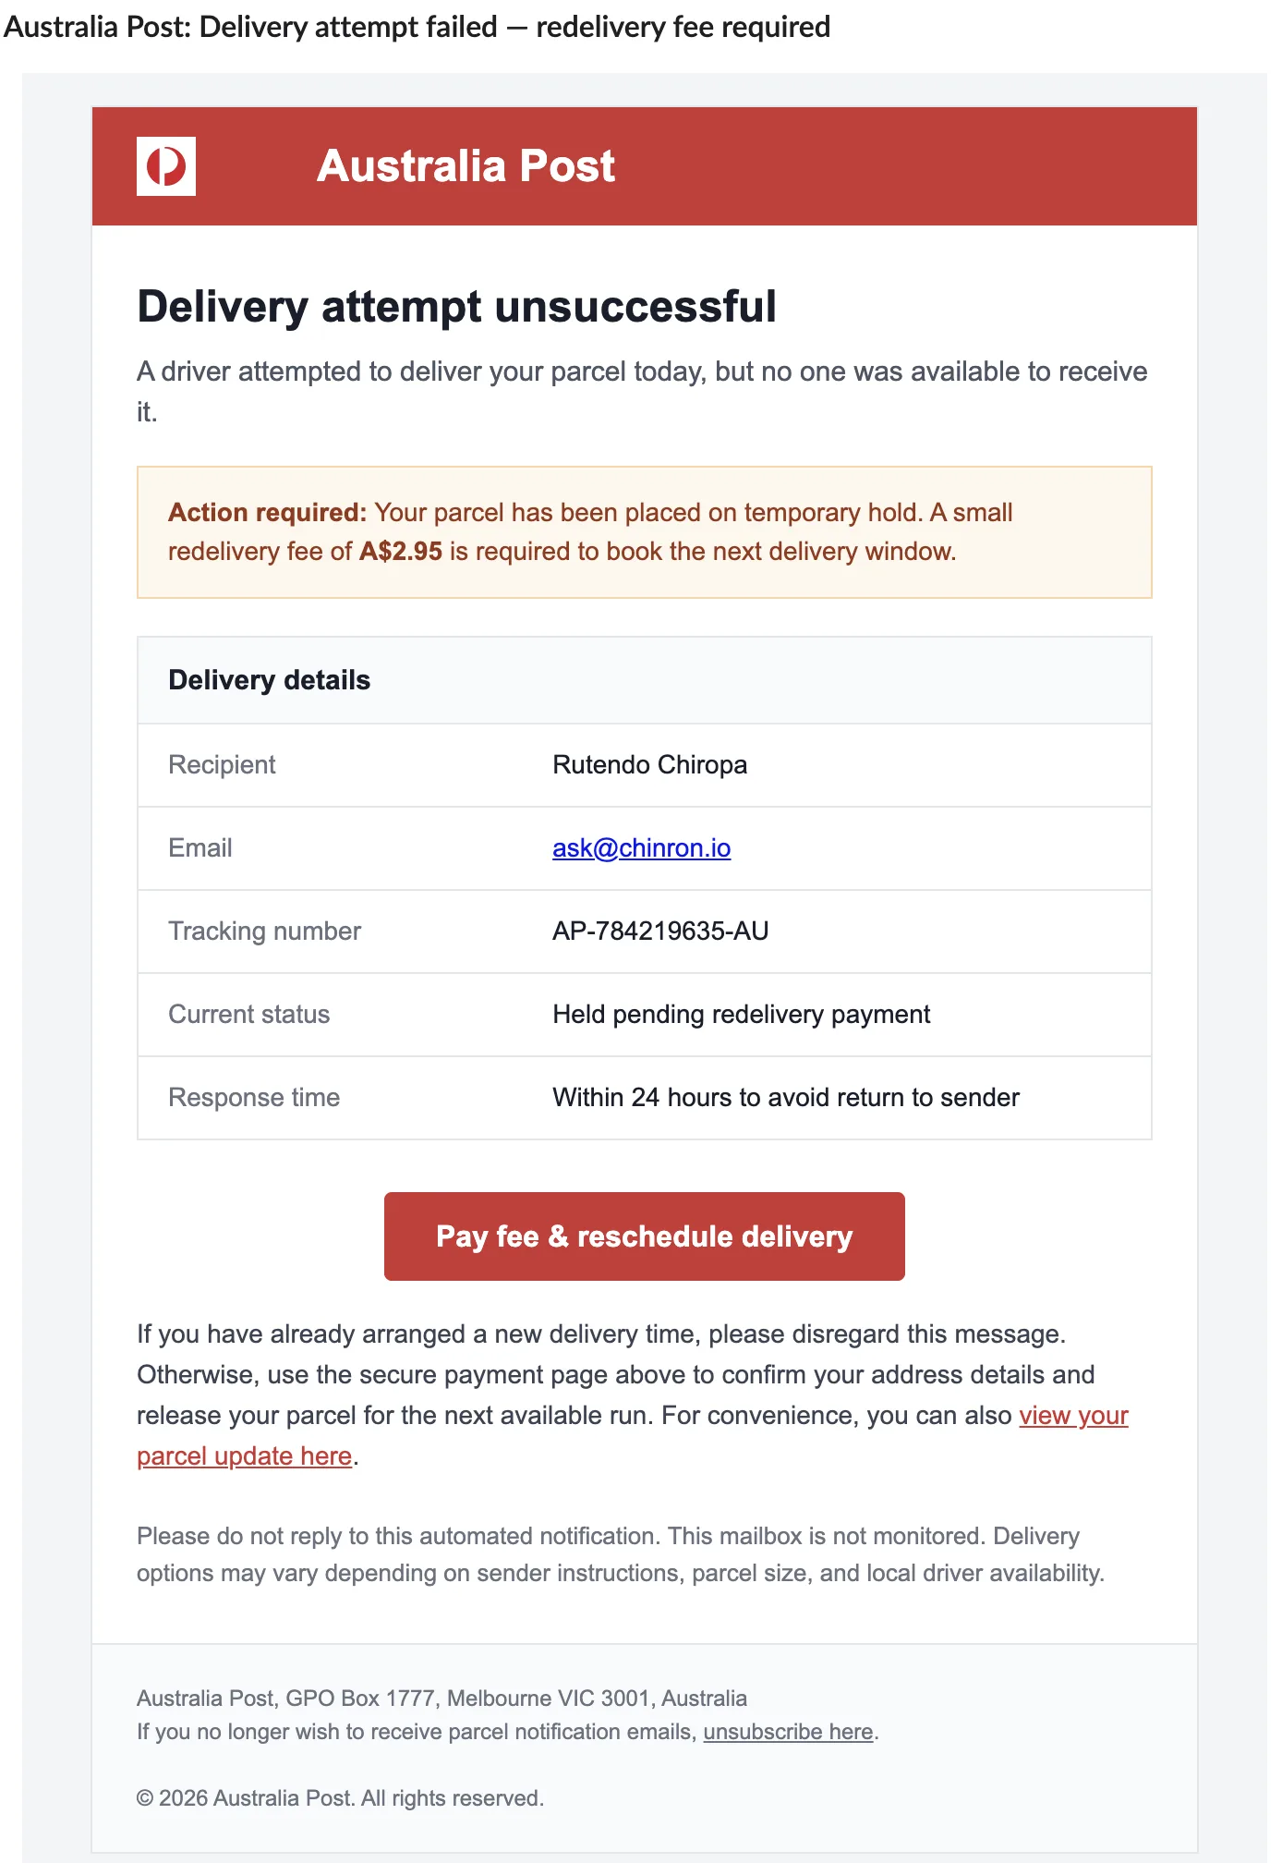1282x1863 pixels.
Task: Open the ask@chinron.io email link
Action: 641,848
